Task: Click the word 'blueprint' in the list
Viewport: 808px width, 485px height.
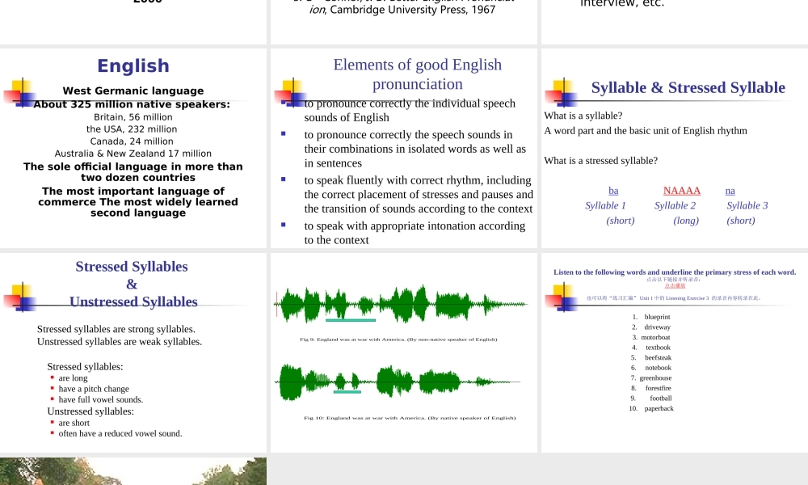Action: pos(657,317)
